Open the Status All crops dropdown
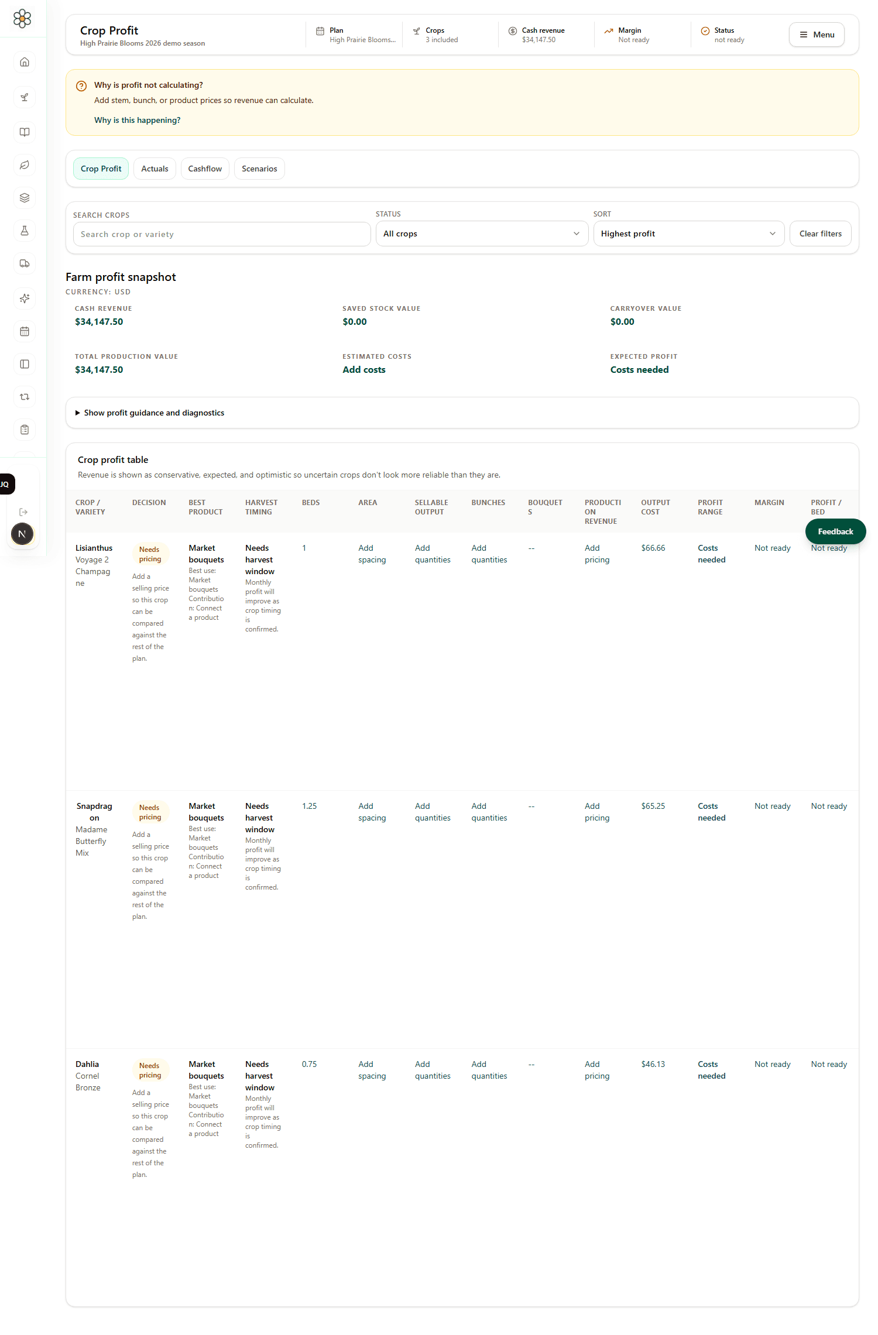878x1335 pixels. click(x=482, y=234)
